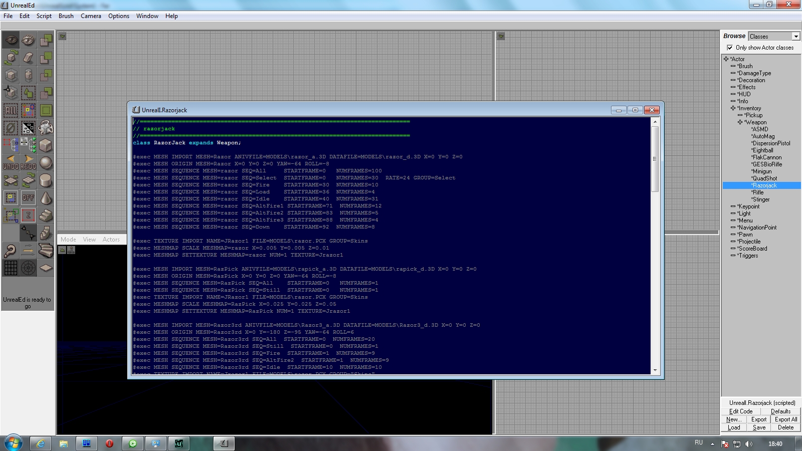
Task: Click the invert selection black-white icon
Action: [29, 128]
